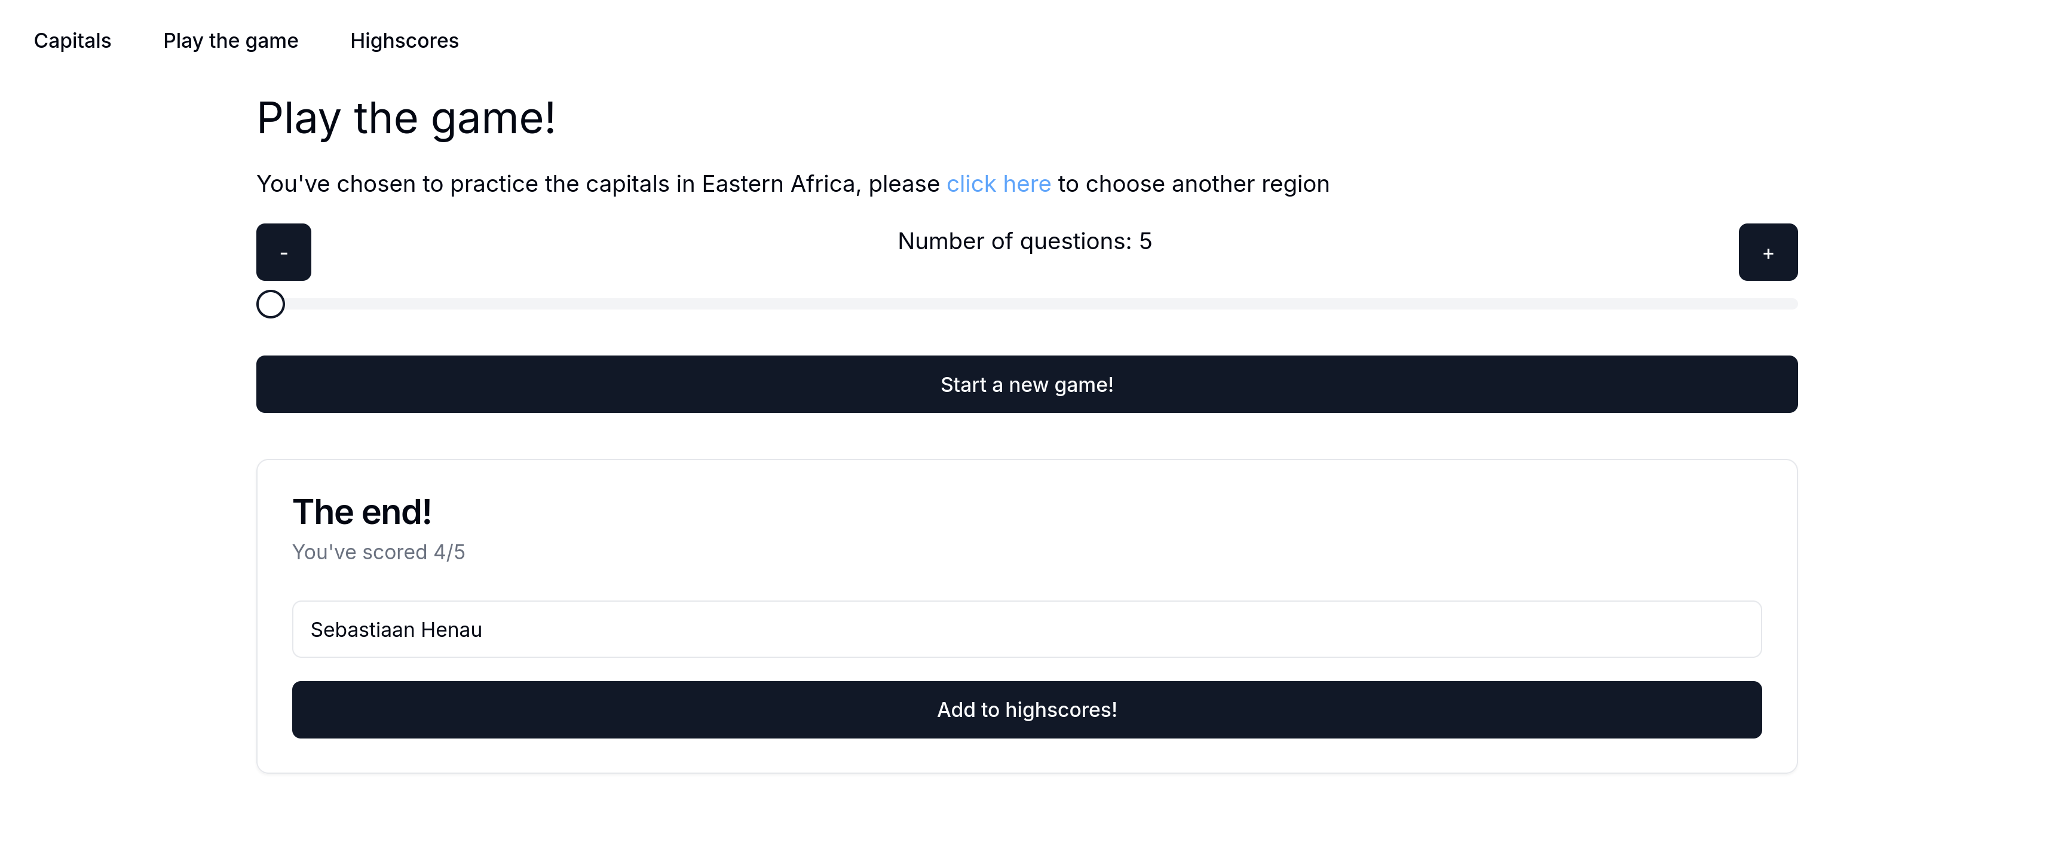The width and height of the screenshot is (2055, 858).
Task: Follow the "click here" region link
Action: tap(998, 184)
